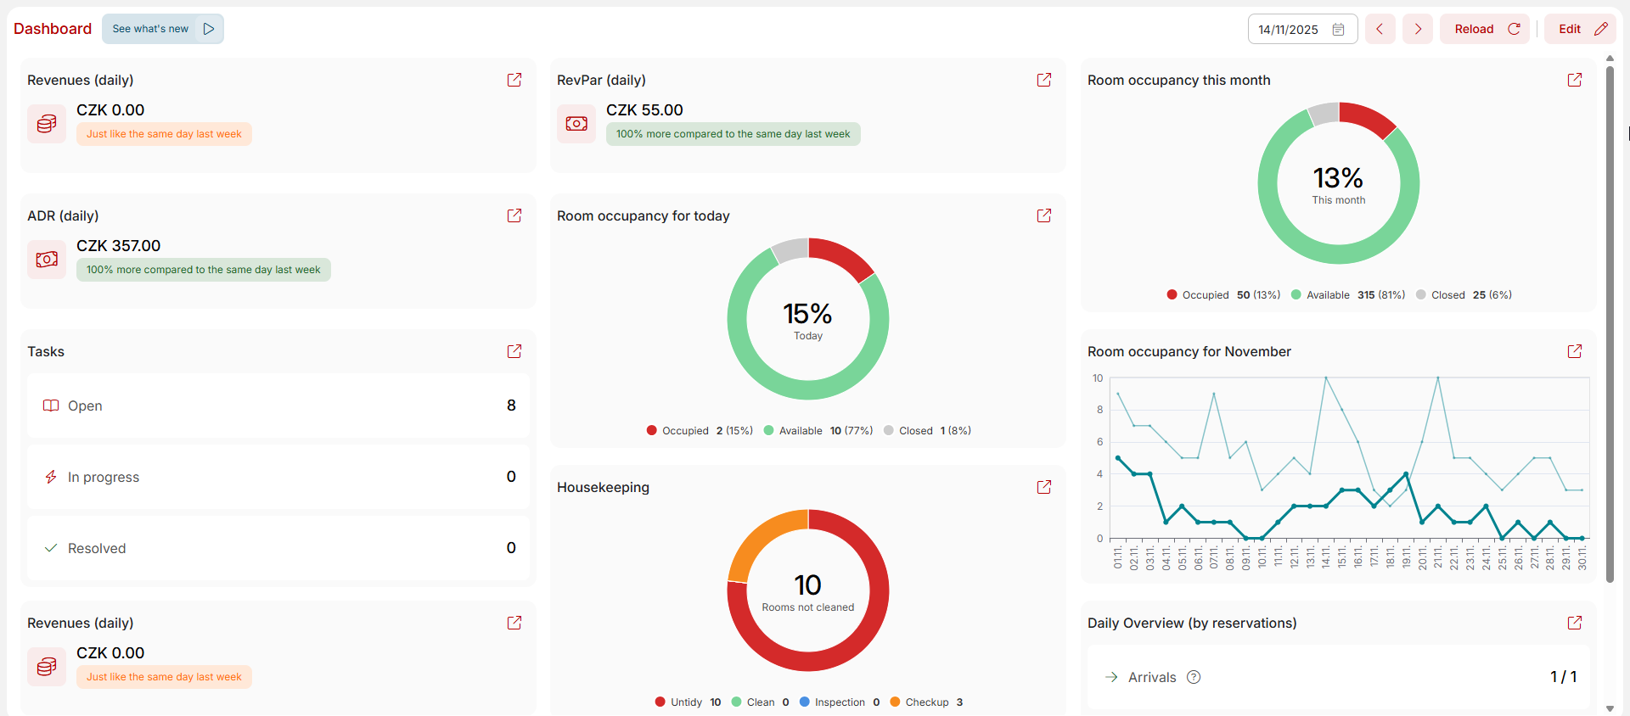The image size is (1630, 716).
Task: Open Room occupancy for today detail icon
Action: coord(1044,215)
